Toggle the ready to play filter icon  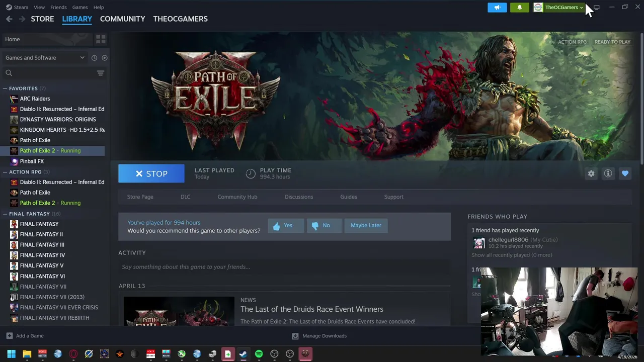pos(105,58)
